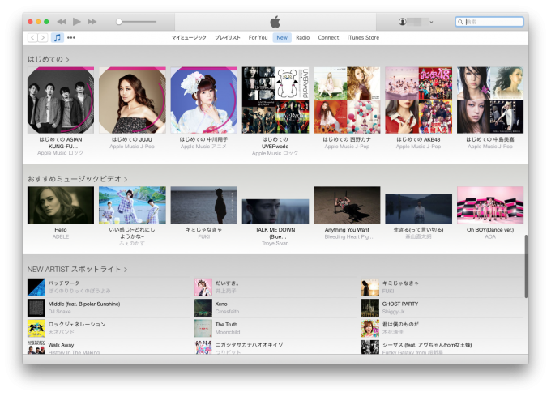Open the ADELE artist link
Screen dimensions: 551x396
61,237
